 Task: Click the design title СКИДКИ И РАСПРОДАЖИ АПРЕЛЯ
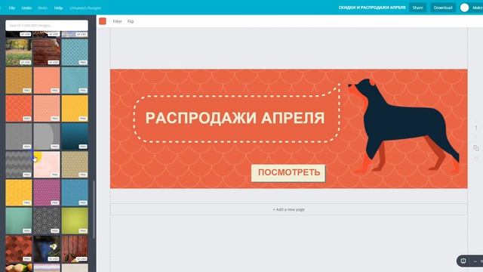[372, 8]
